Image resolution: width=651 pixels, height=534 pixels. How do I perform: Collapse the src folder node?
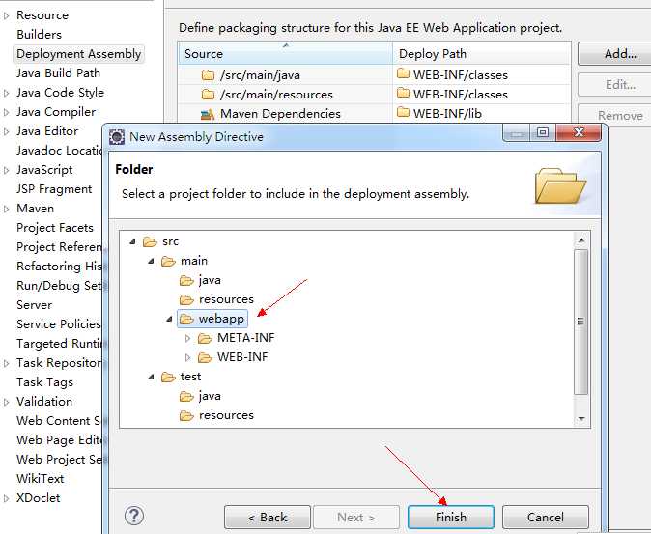pos(132,241)
